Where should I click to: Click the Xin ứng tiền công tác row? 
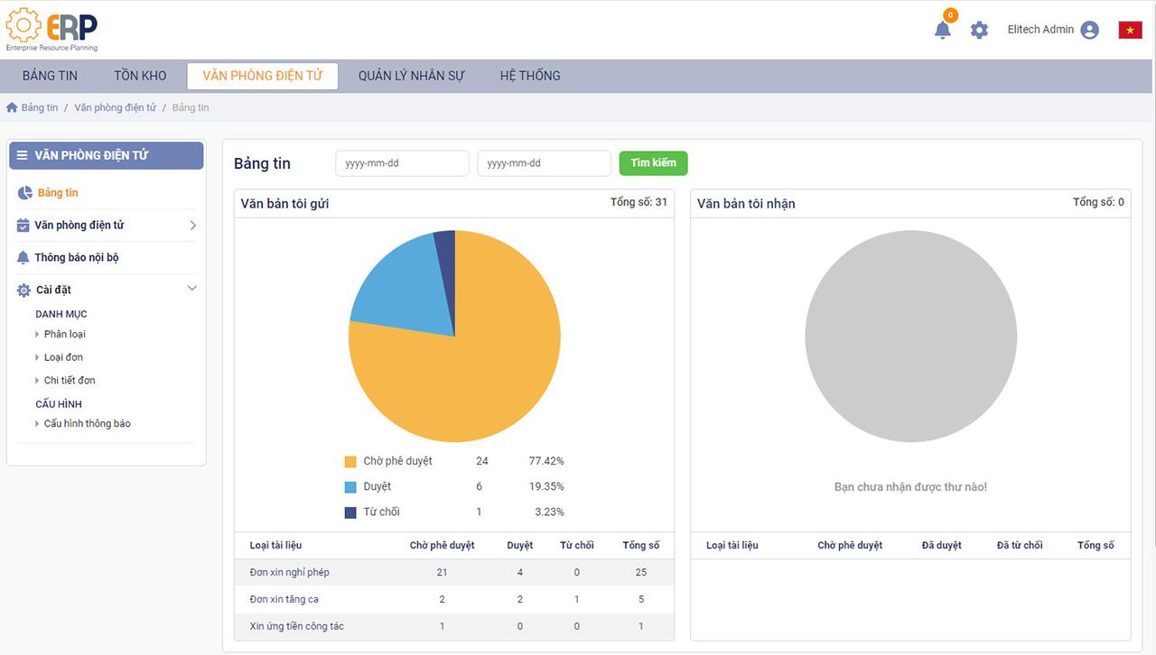point(454,626)
